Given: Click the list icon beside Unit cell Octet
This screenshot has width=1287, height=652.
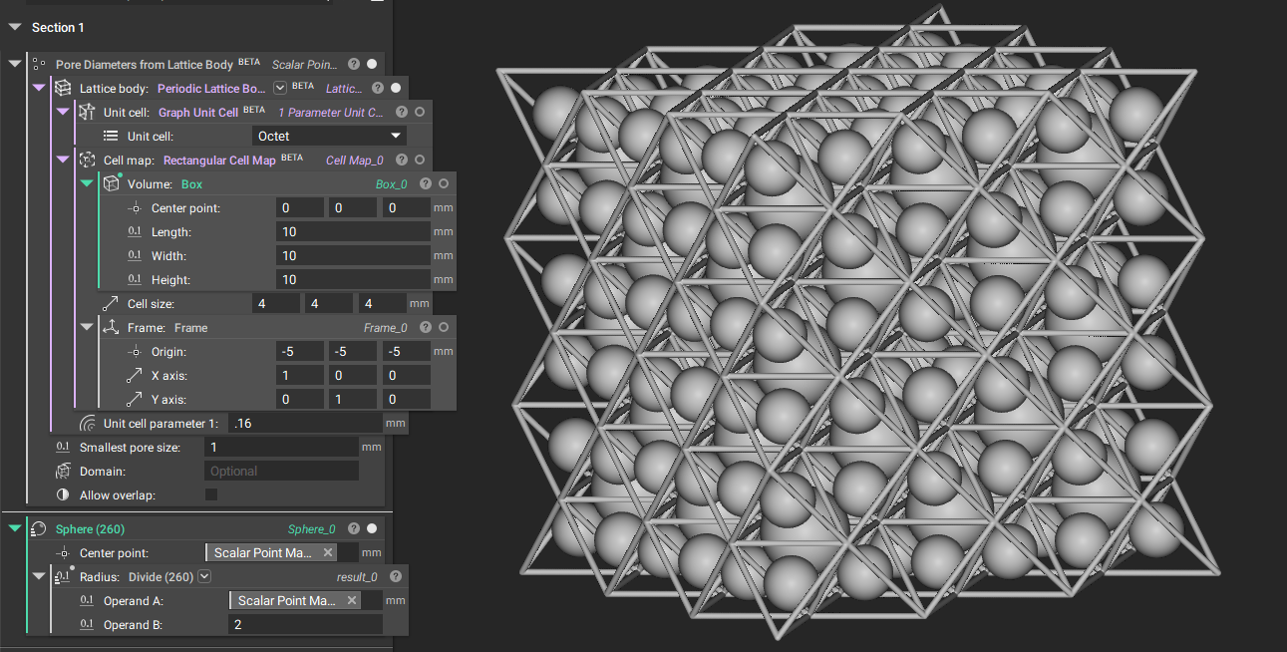Looking at the screenshot, I should click(x=111, y=136).
